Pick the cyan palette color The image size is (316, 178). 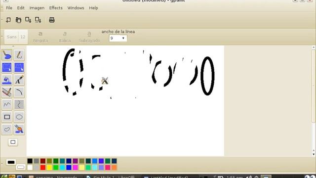[62, 167]
